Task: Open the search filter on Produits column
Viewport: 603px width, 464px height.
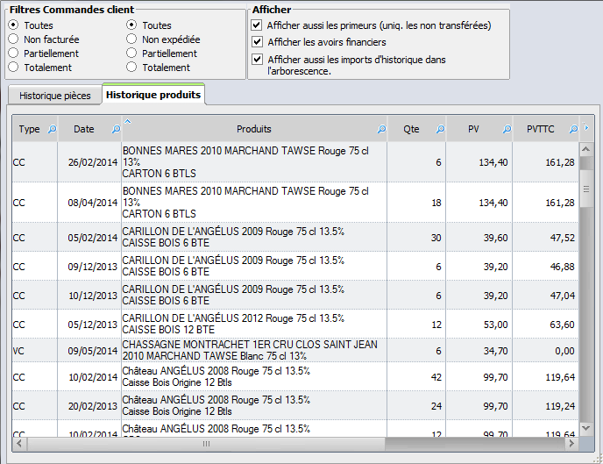Action: 381,129
